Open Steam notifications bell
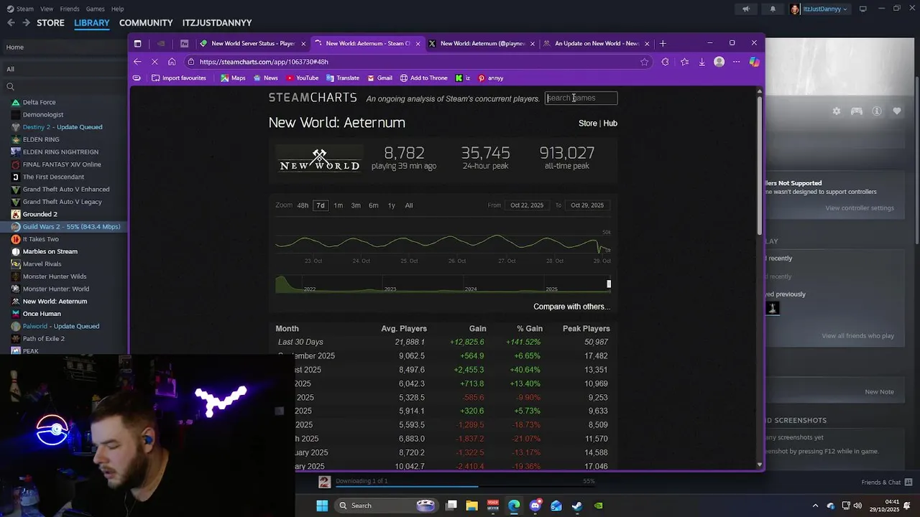Image resolution: width=920 pixels, height=517 pixels. coord(773,9)
